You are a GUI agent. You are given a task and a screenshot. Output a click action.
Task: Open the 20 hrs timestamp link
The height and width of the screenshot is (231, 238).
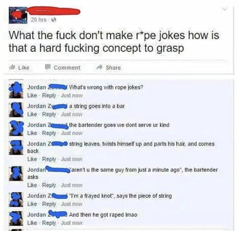pos(38,20)
